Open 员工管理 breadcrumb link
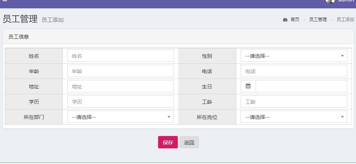356x164 pixels. point(318,20)
